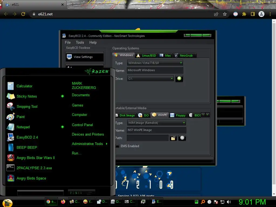
Task: Click the Windows start orb
Action: click(8, 203)
